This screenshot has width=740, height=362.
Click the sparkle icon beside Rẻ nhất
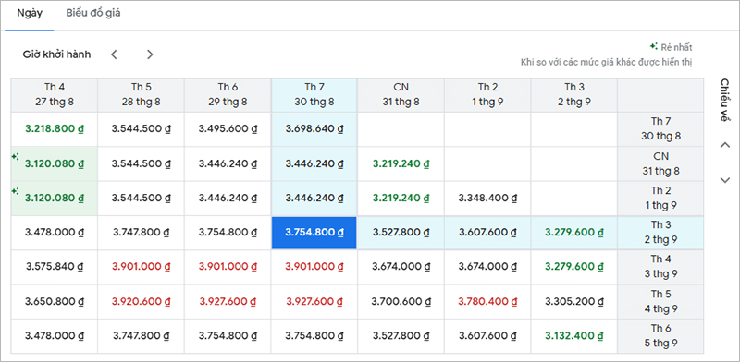click(x=654, y=46)
